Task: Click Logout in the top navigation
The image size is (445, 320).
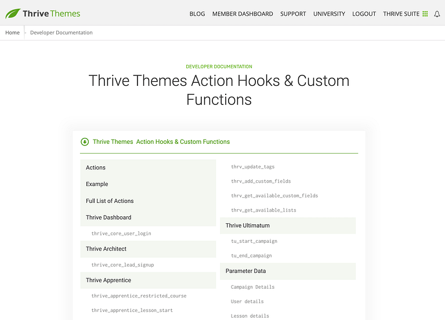Action: coord(364,14)
